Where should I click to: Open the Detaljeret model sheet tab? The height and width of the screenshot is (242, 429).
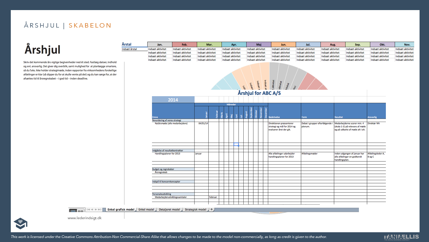(x=169, y=209)
